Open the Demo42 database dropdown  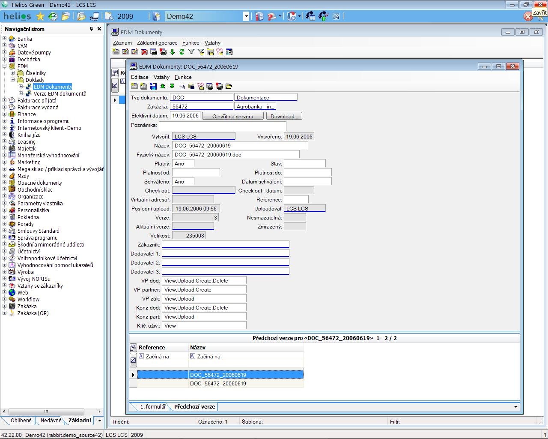[246, 16]
